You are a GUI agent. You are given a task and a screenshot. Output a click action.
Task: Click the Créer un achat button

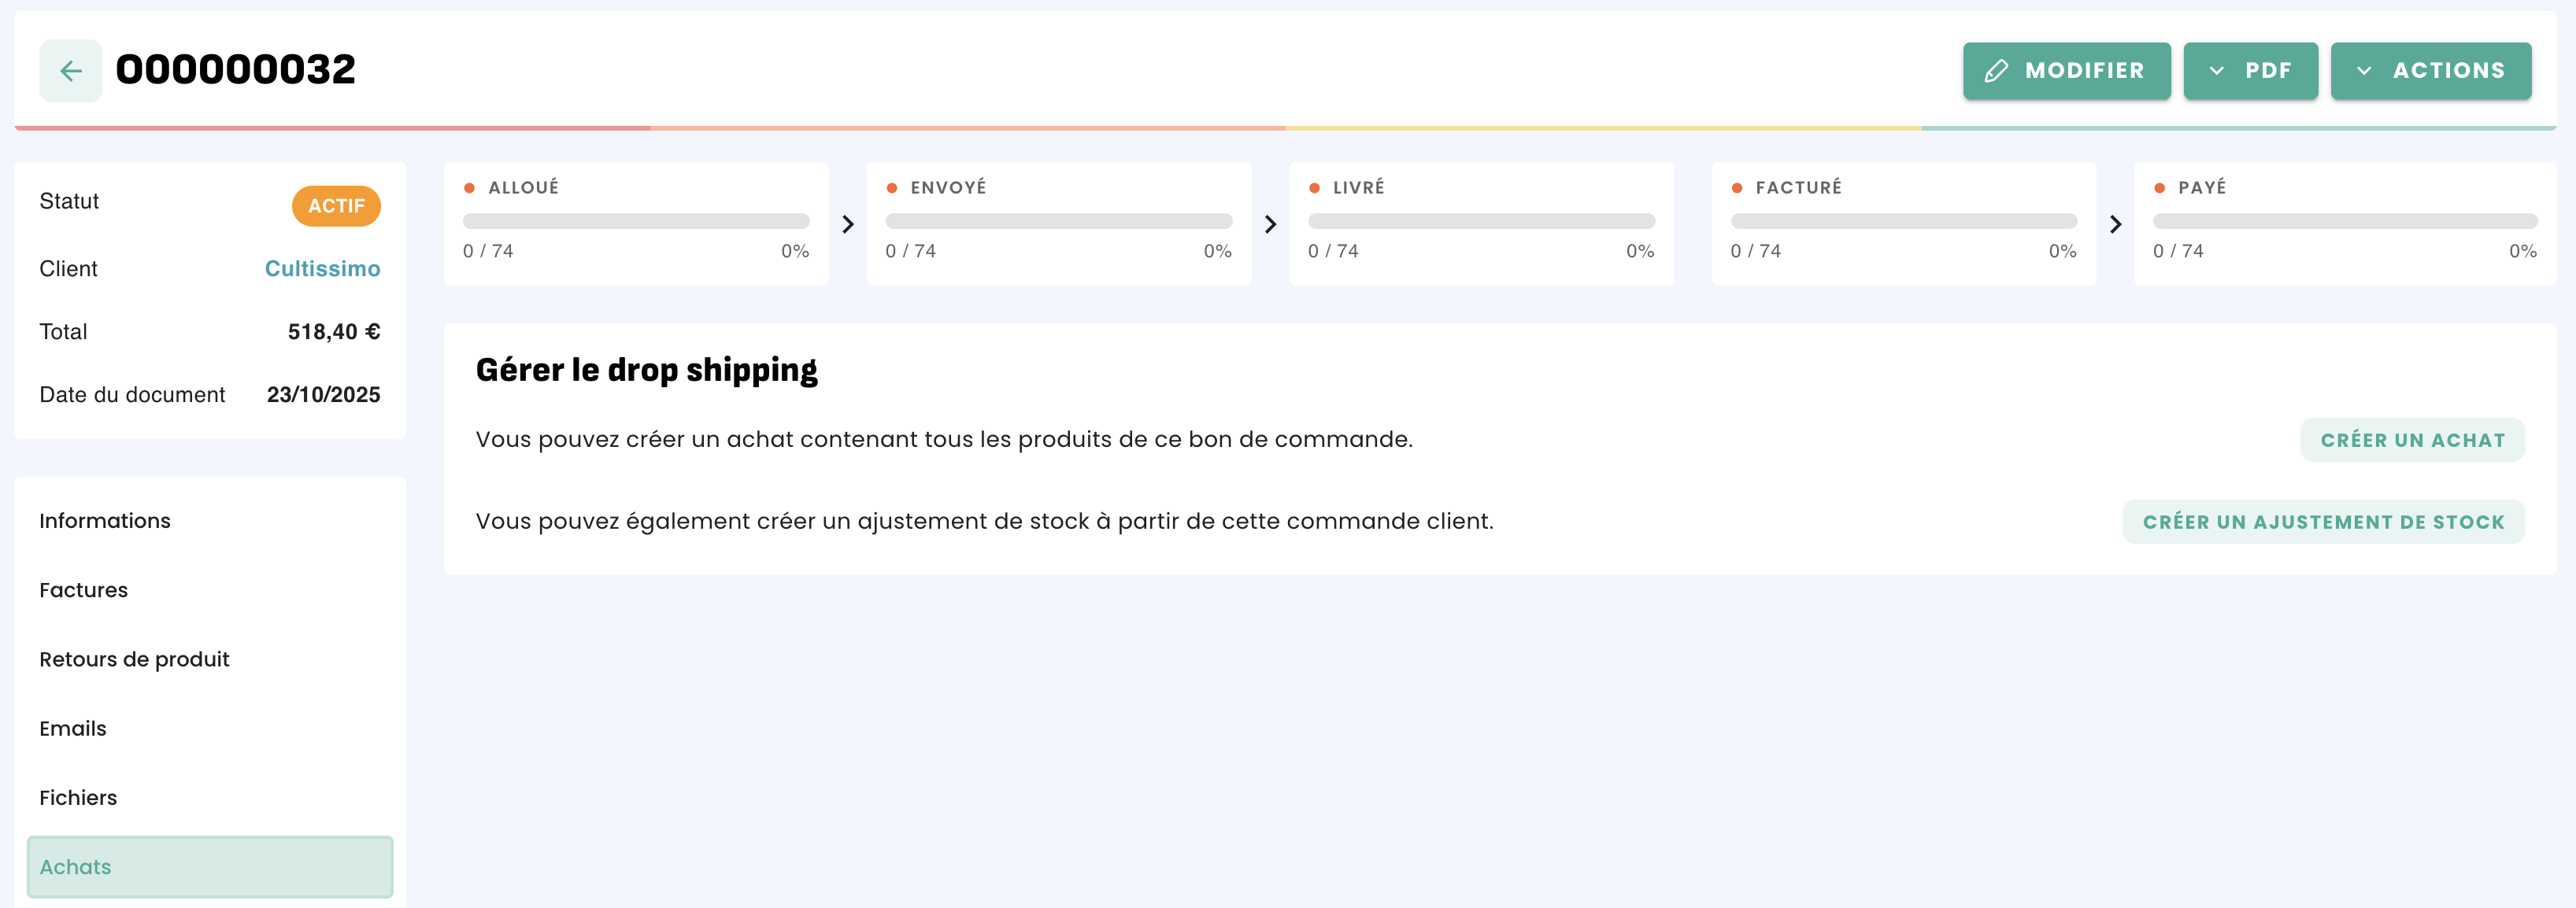(x=2412, y=441)
